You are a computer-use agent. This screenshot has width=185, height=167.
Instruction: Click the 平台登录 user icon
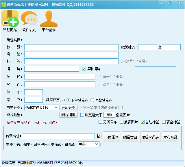coord(49,19)
